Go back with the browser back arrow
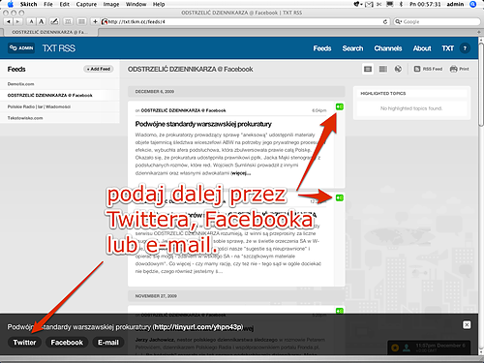The width and height of the screenshot is (484, 363). (9, 21)
